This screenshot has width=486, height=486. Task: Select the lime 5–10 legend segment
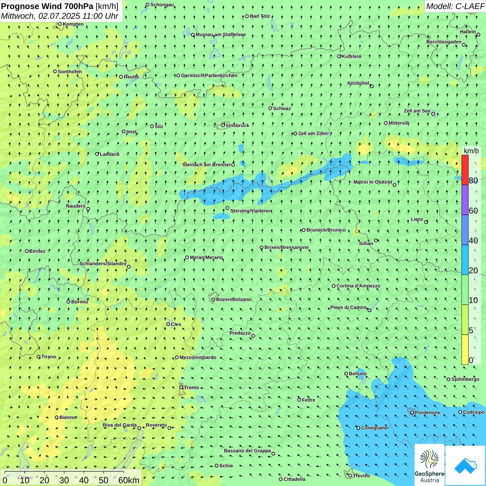465,320
